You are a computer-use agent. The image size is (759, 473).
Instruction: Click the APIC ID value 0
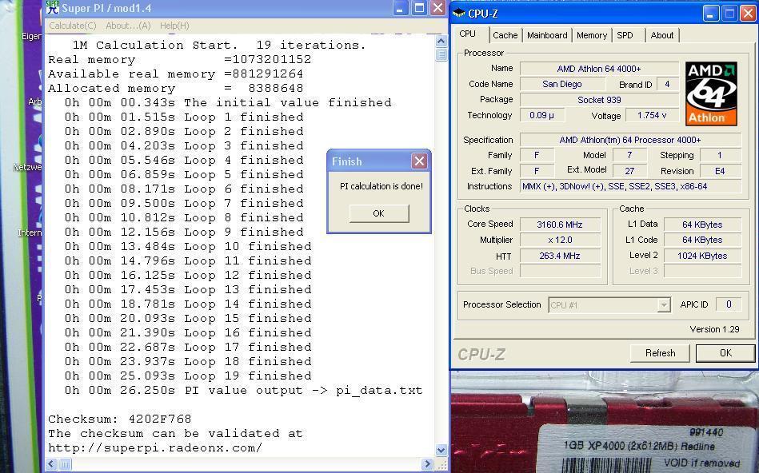click(729, 304)
